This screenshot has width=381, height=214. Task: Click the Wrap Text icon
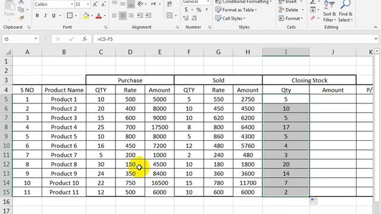click(170, 4)
